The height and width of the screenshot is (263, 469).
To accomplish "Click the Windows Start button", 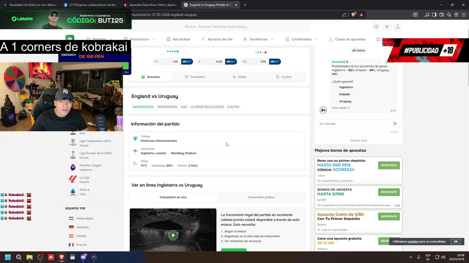I will 8,257.
